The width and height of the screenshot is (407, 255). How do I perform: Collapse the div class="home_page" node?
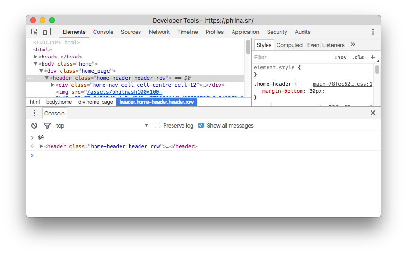coord(41,71)
